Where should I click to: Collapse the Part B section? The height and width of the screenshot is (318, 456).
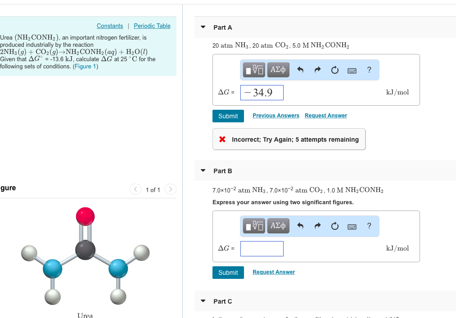tap(203, 170)
